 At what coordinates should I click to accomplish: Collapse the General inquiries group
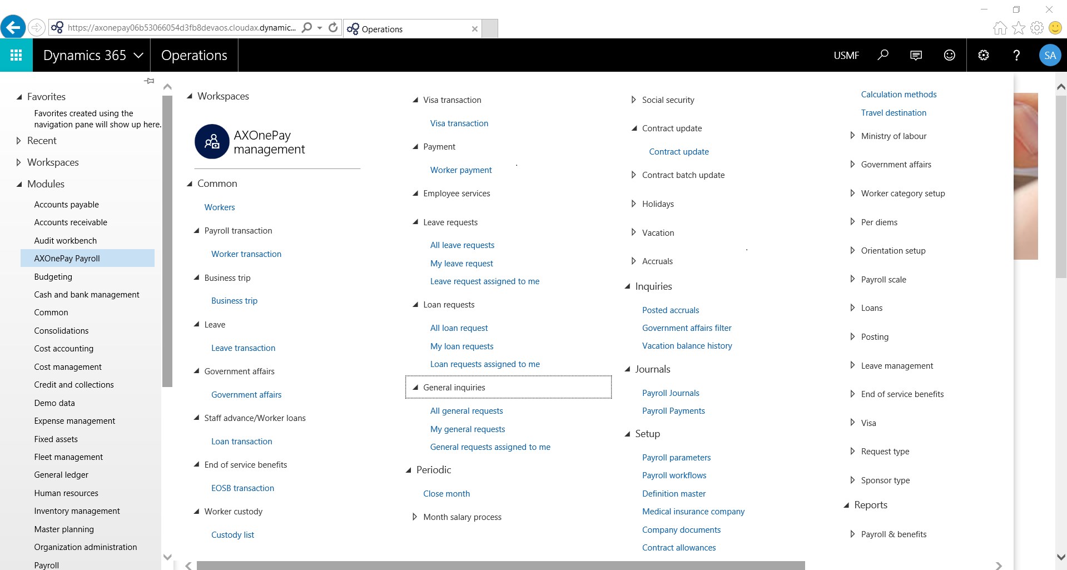click(x=415, y=388)
